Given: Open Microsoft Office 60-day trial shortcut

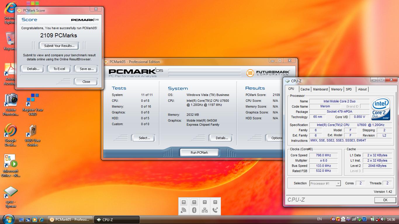Looking at the screenshot, I should point(11,166).
